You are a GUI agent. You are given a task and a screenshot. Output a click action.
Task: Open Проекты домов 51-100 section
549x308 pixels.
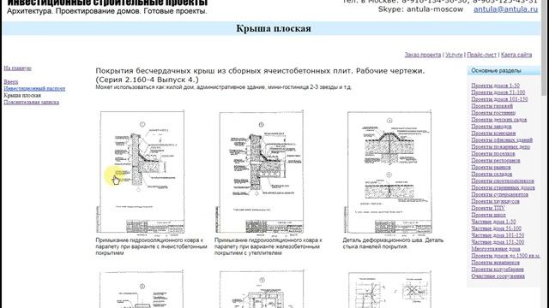point(498,92)
